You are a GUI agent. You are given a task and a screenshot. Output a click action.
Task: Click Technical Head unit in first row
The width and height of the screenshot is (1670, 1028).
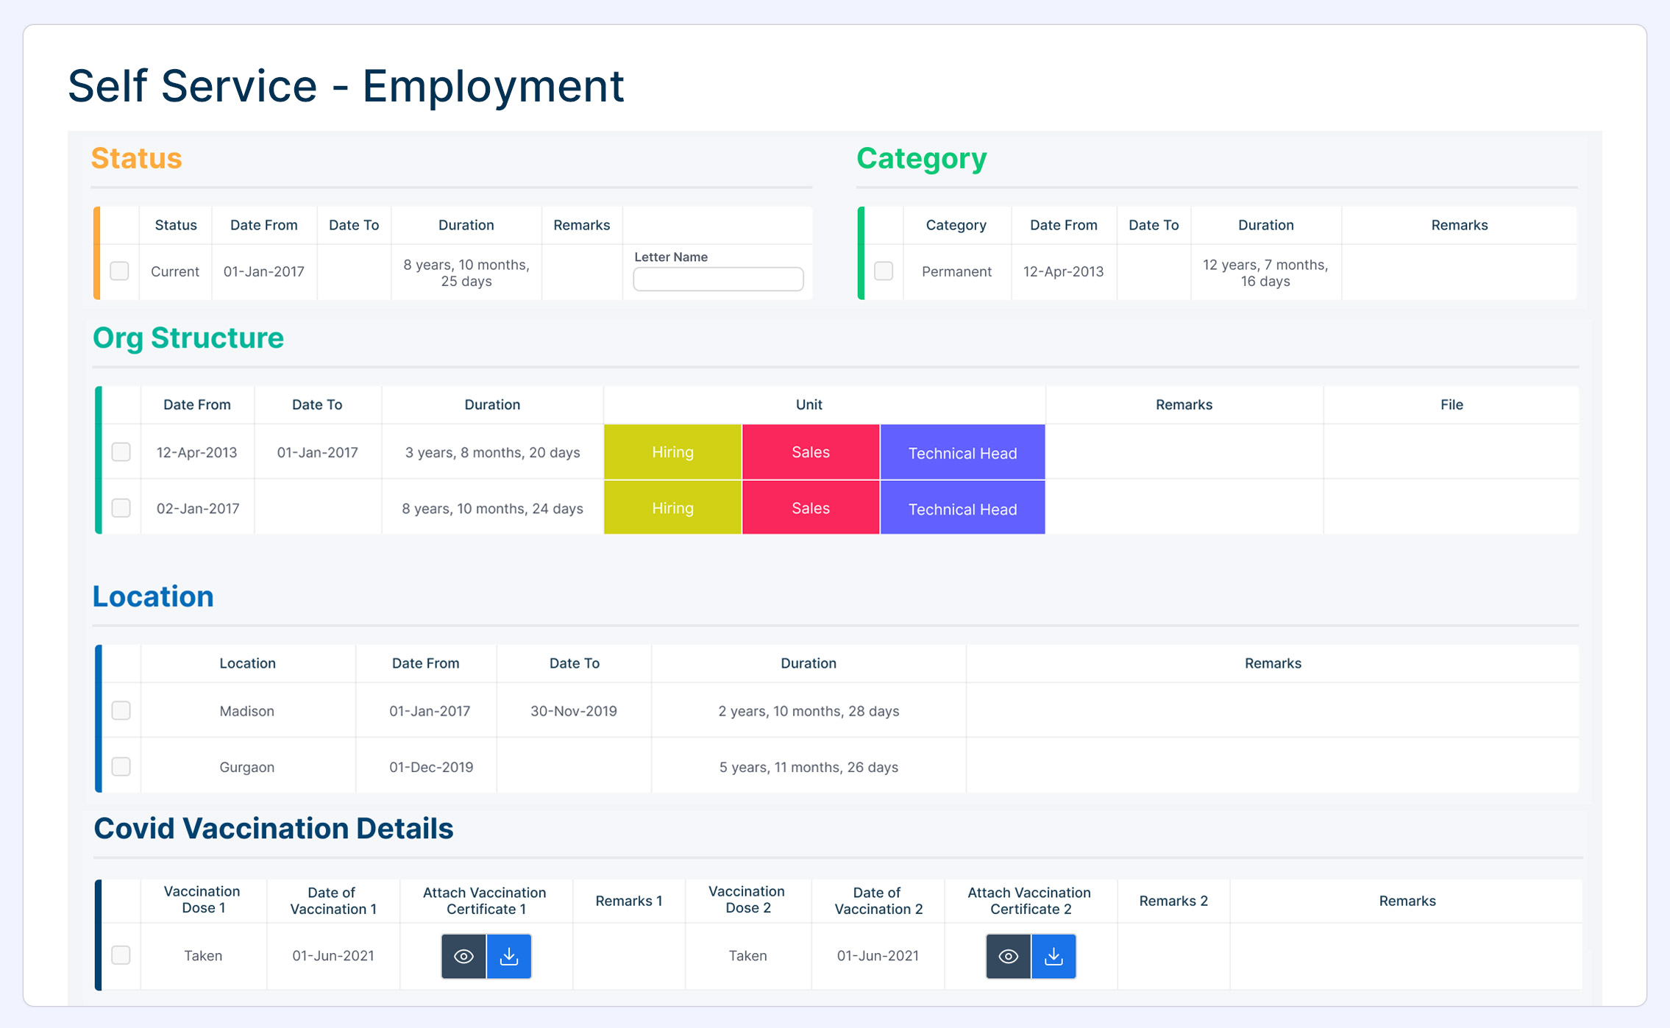point(962,453)
